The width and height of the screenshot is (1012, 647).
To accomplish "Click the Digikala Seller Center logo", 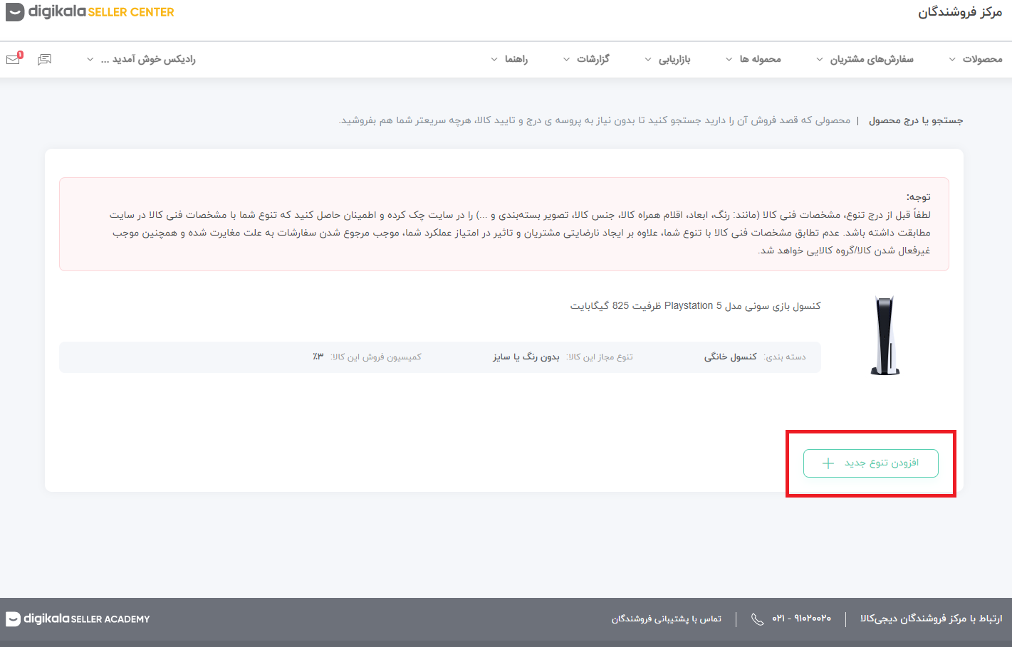I will coord(90,12).
